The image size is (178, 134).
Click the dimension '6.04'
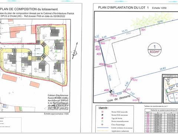119,94
